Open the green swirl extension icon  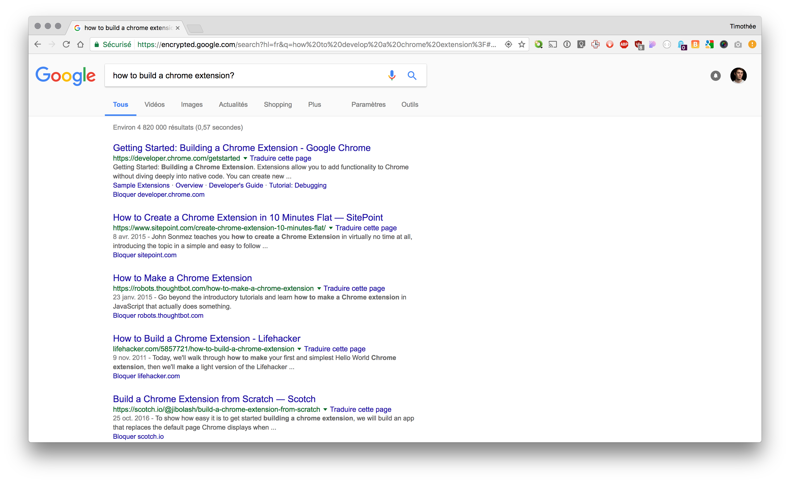[x=538, y=44]
